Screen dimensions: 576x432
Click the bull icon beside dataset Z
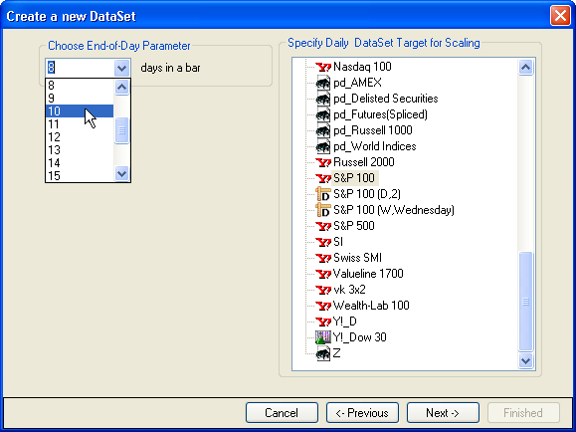[x=323, y=353]
